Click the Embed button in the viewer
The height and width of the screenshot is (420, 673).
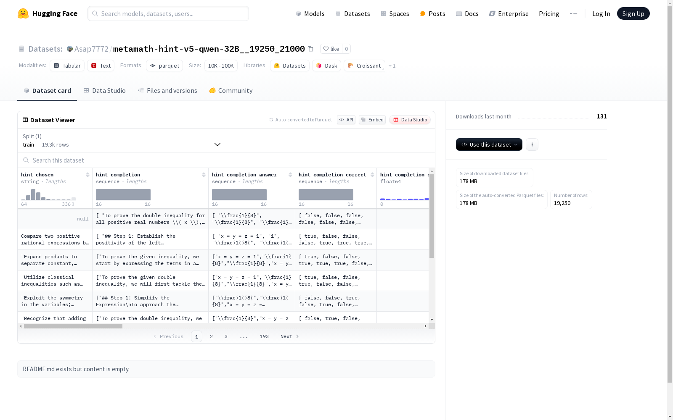tap(372, 120)
